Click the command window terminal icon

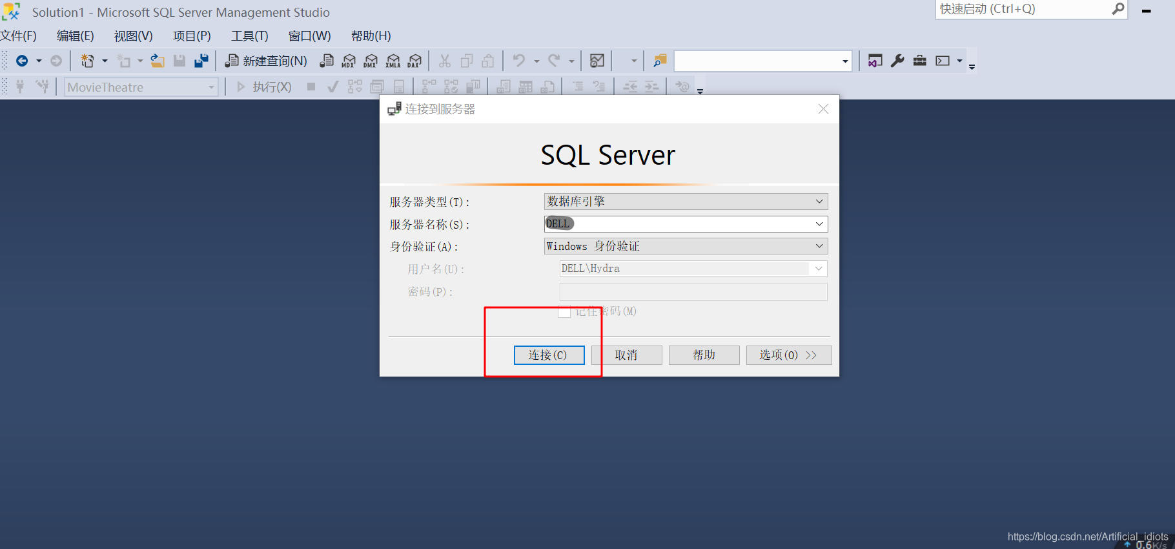(x=943, y=61)
